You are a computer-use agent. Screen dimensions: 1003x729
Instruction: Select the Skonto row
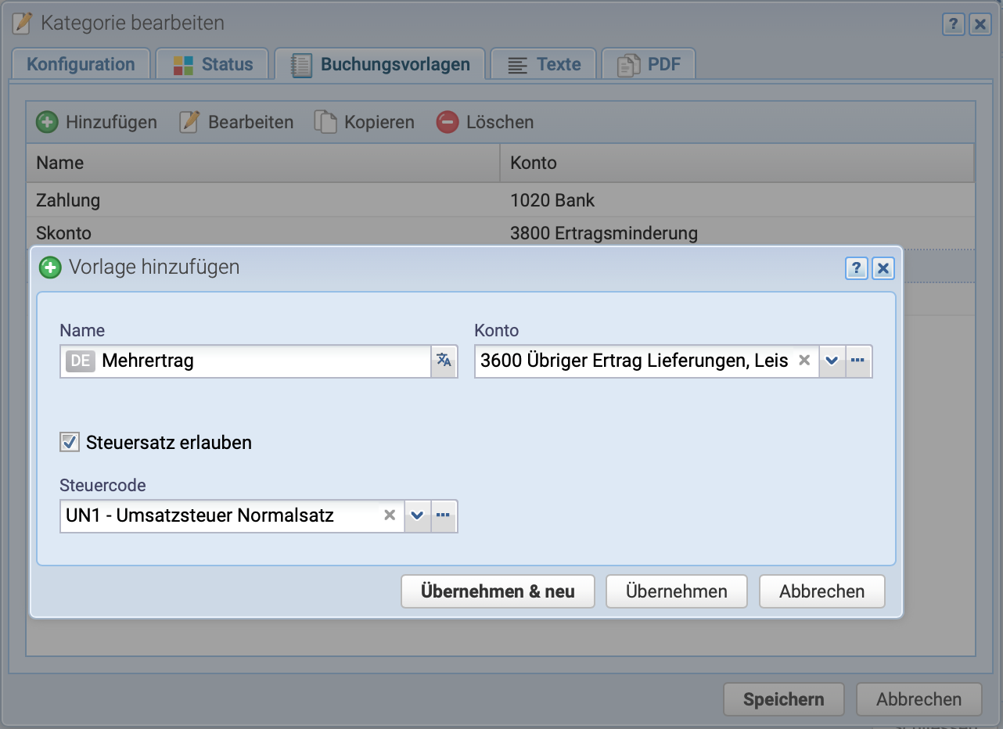tap(501, 233)
